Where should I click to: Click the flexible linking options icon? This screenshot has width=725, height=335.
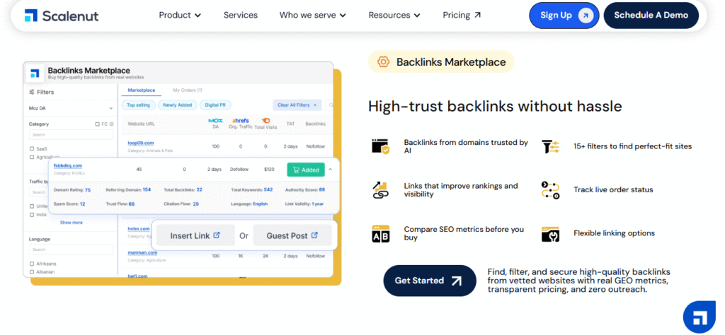(550, 233)
